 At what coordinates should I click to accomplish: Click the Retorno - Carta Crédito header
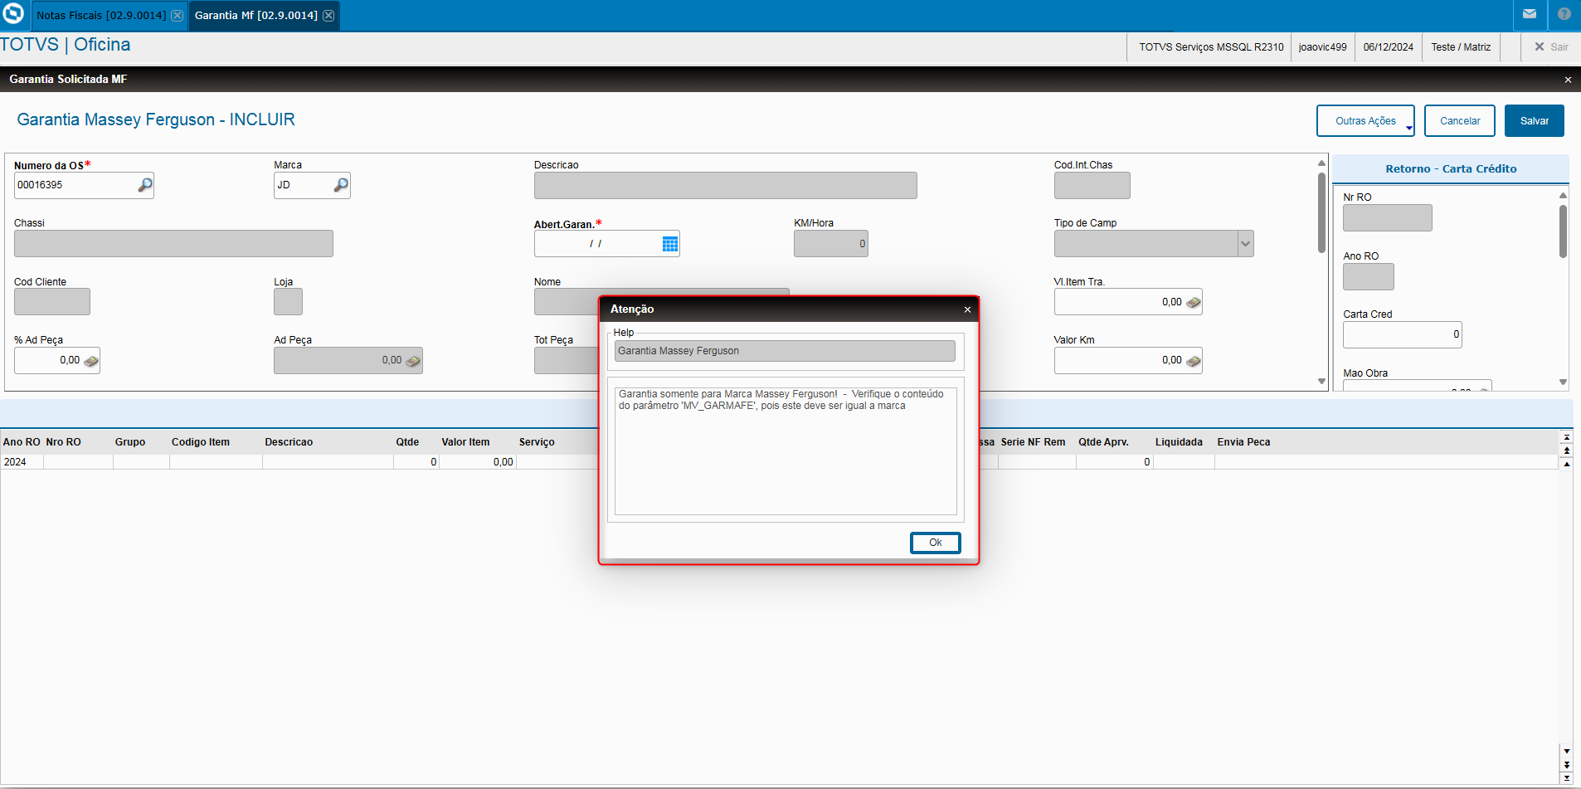1451,169
